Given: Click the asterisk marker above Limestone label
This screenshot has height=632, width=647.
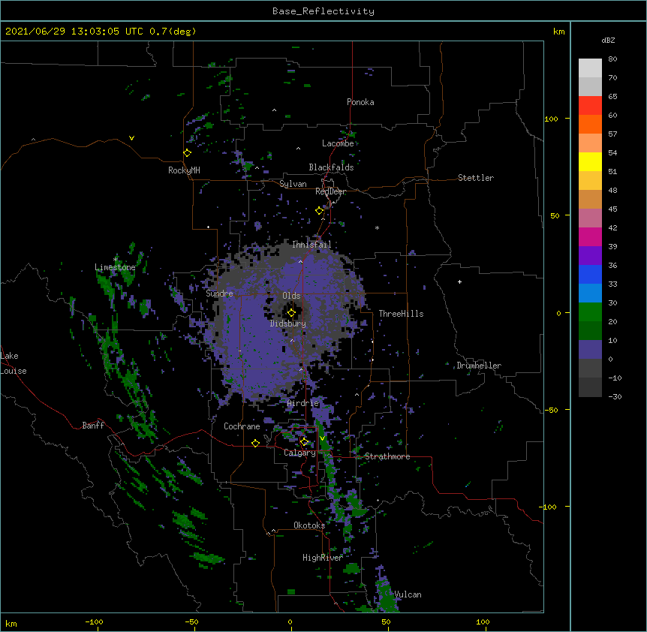Looking at the screenshot, I should 116,259.
